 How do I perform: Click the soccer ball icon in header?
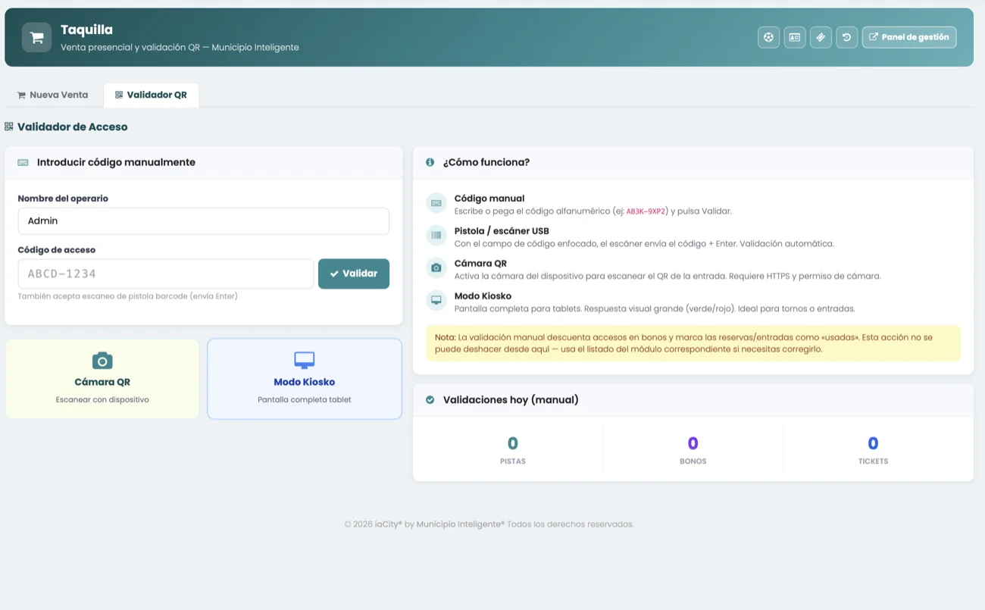click(x=768, y=37)
